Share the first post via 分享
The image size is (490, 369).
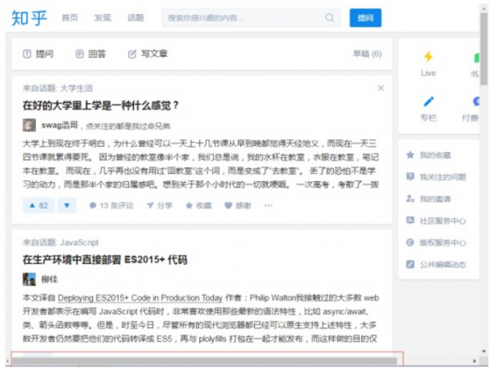[x=159, y=206]
